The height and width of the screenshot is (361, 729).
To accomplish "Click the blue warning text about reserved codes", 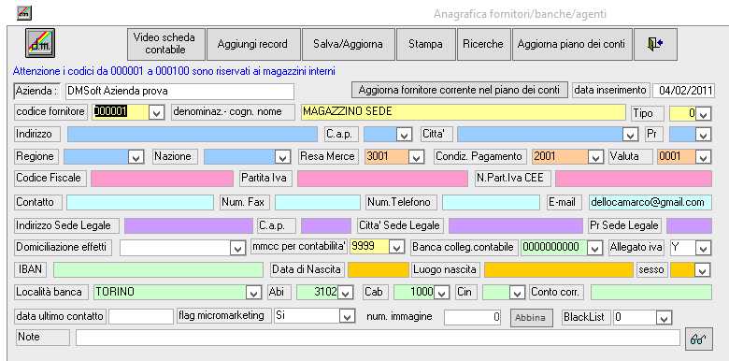I will [174, 72].
